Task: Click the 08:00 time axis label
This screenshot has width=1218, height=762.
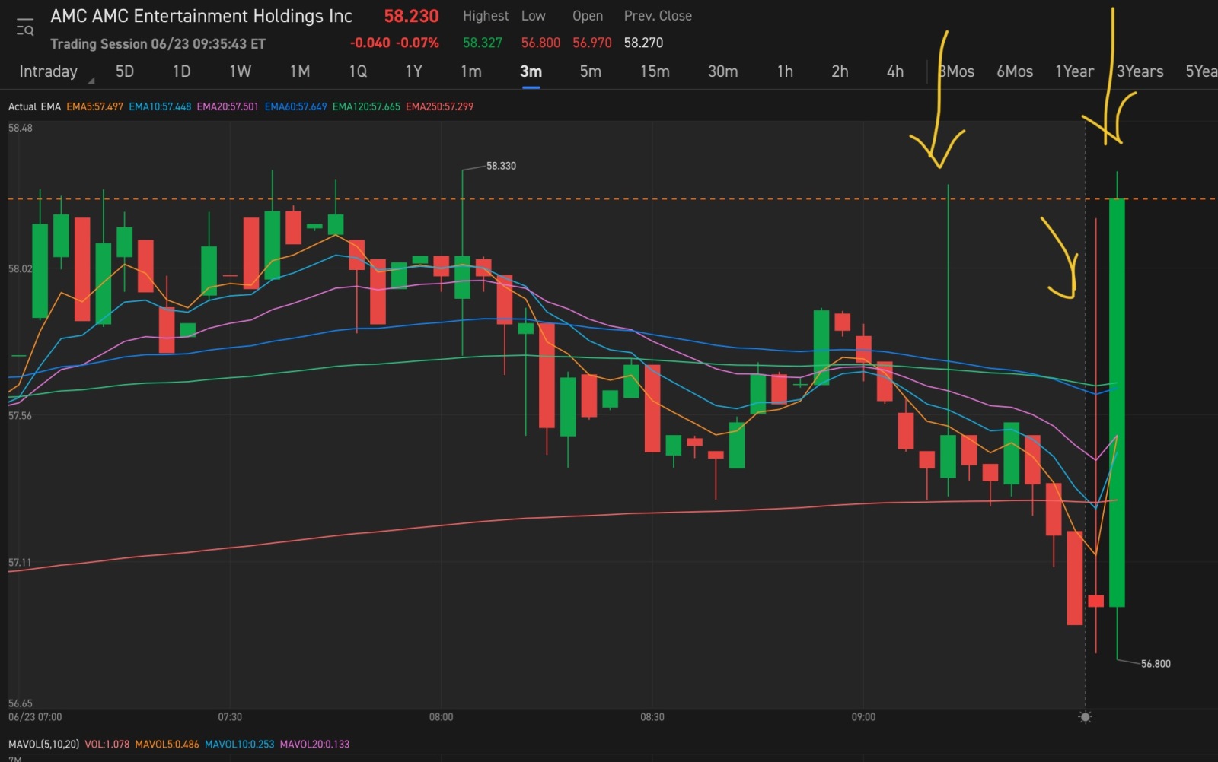Action: [441, 717]
